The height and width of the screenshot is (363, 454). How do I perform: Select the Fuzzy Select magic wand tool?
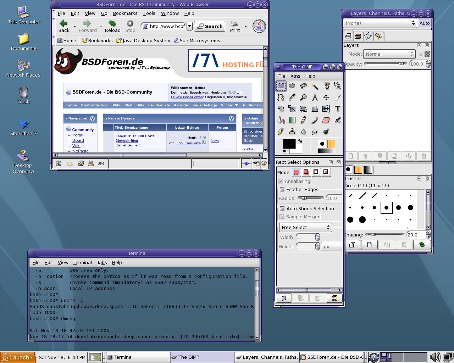click(x=315, y=86)
